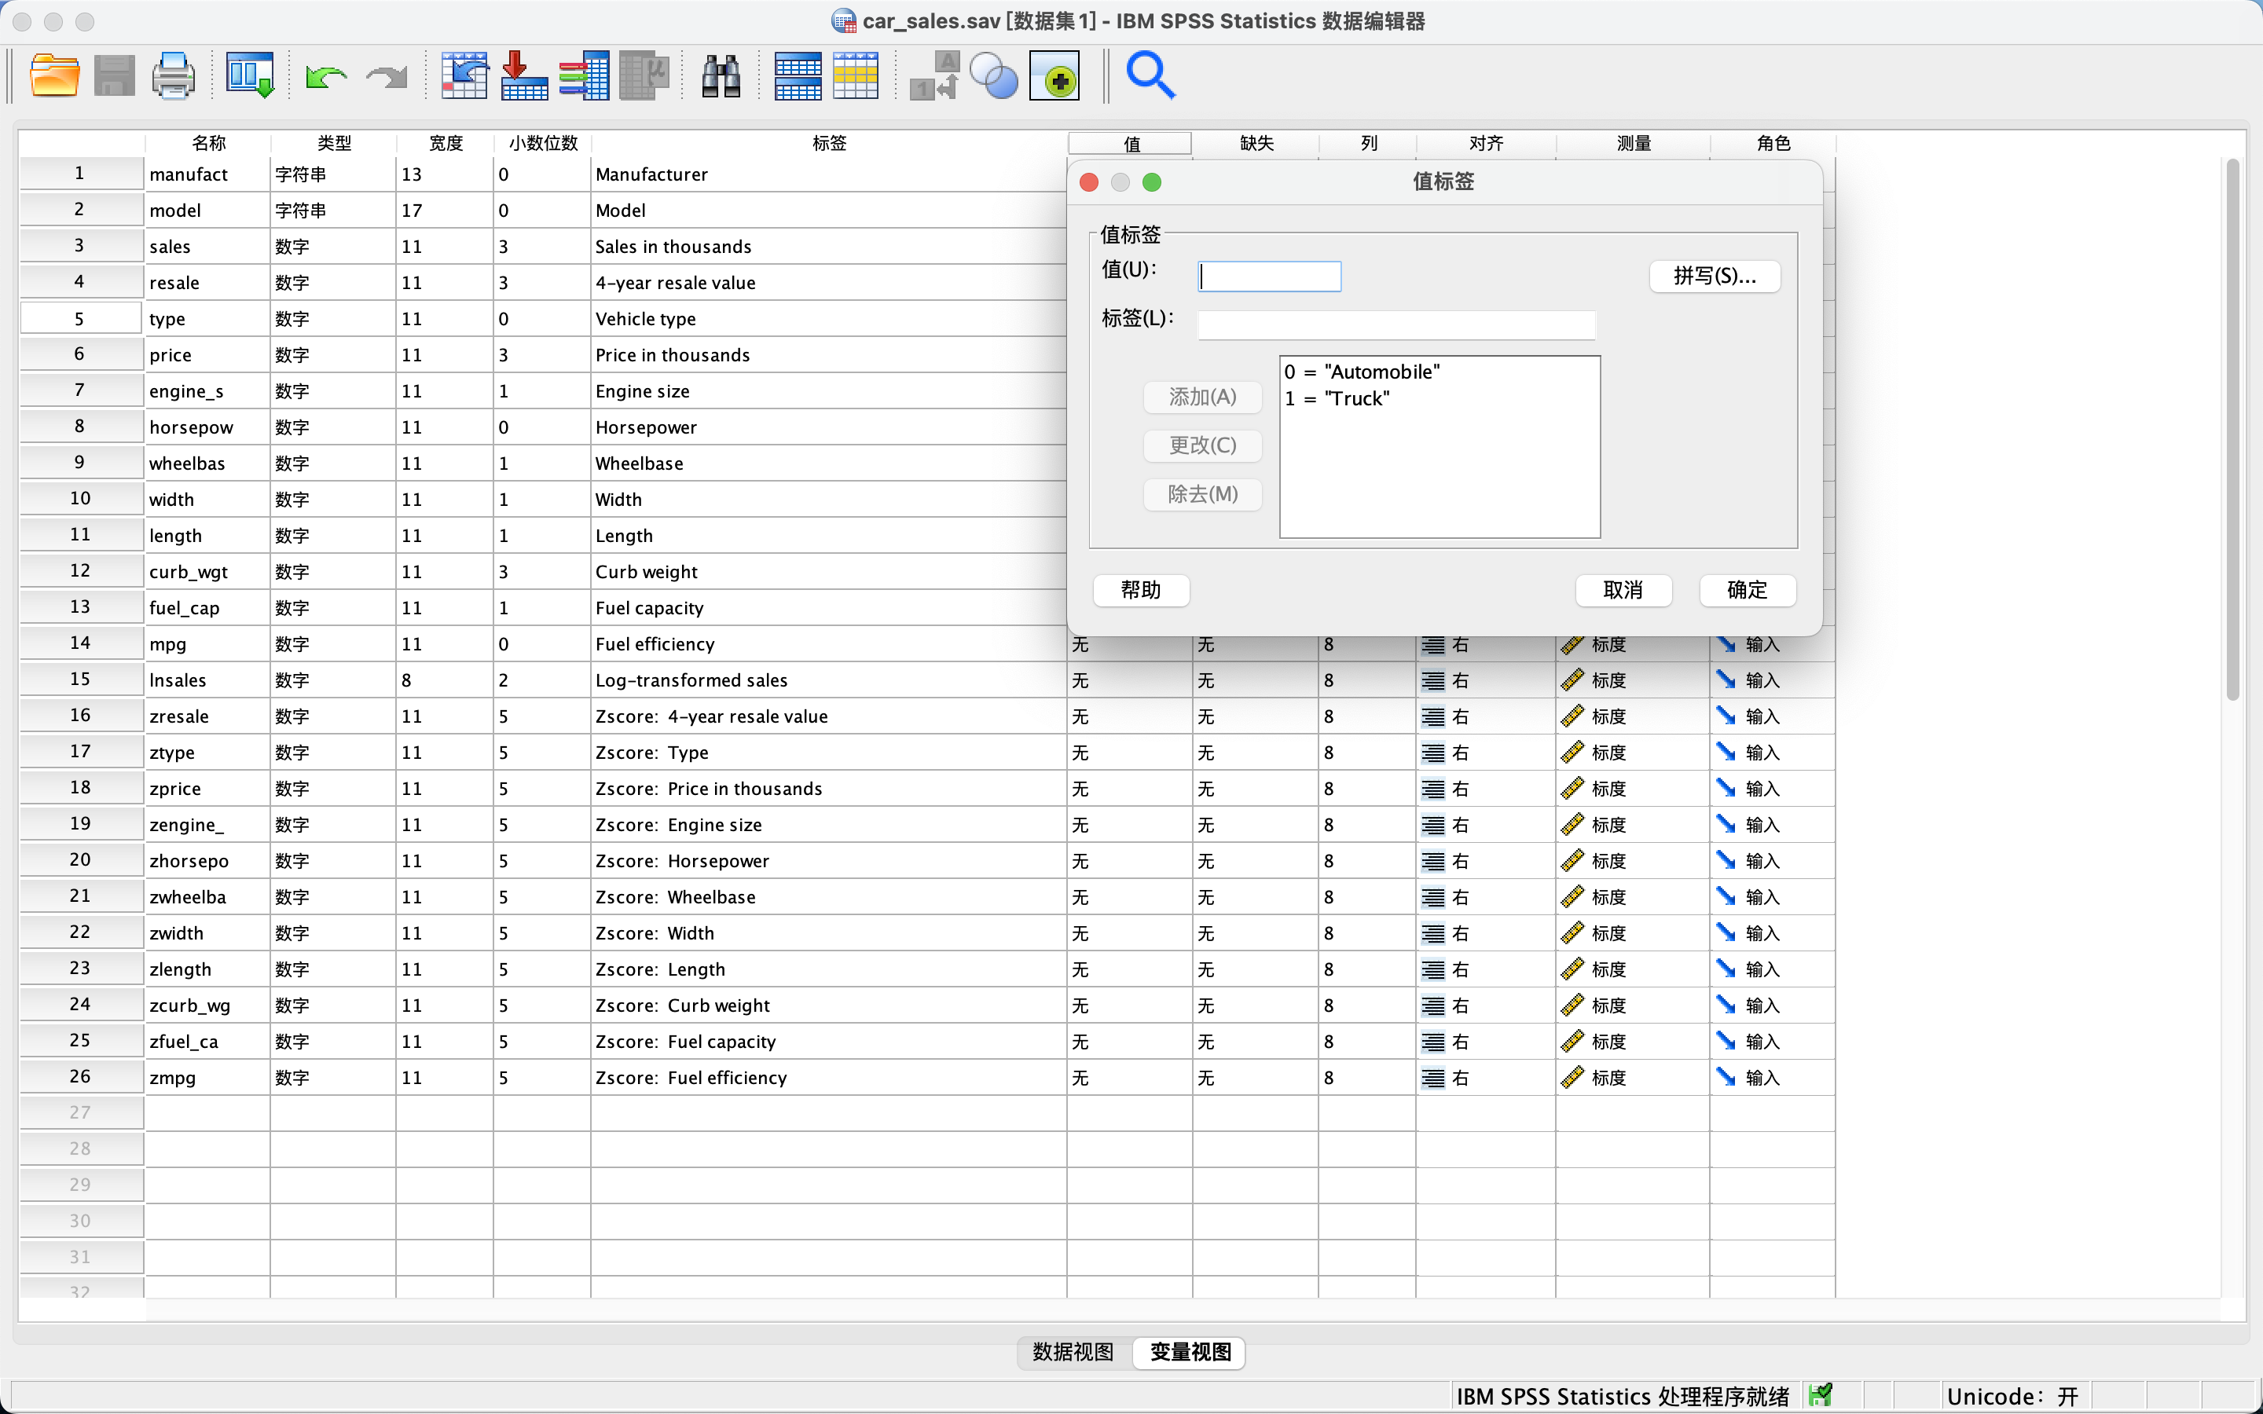Select the 变量视图 tab
The width and height of the screenshot is (2263, 1414).
tap(1190, 1351)
